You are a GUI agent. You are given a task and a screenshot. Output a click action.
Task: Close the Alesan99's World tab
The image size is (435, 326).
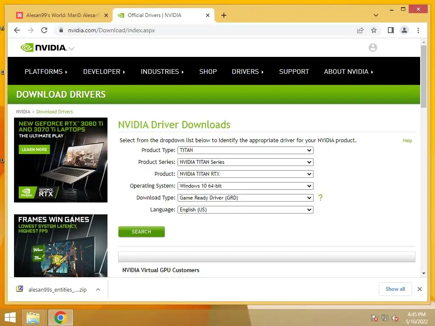[106, 15]
